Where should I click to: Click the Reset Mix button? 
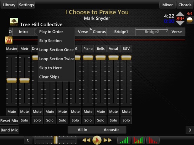(x=9, y=120)
